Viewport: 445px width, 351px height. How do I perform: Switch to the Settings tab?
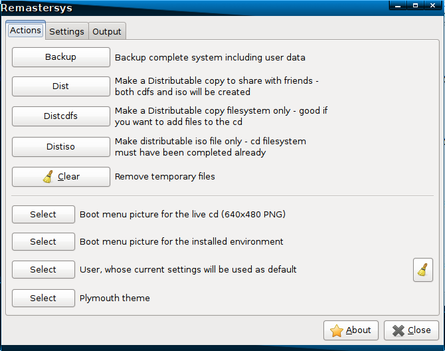[x=66, y=31]
